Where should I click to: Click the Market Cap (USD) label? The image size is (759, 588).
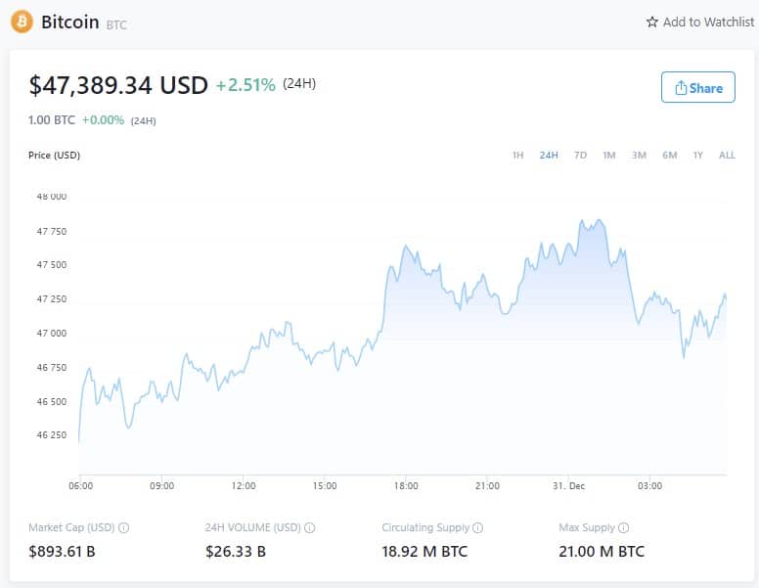click(71, 527)
